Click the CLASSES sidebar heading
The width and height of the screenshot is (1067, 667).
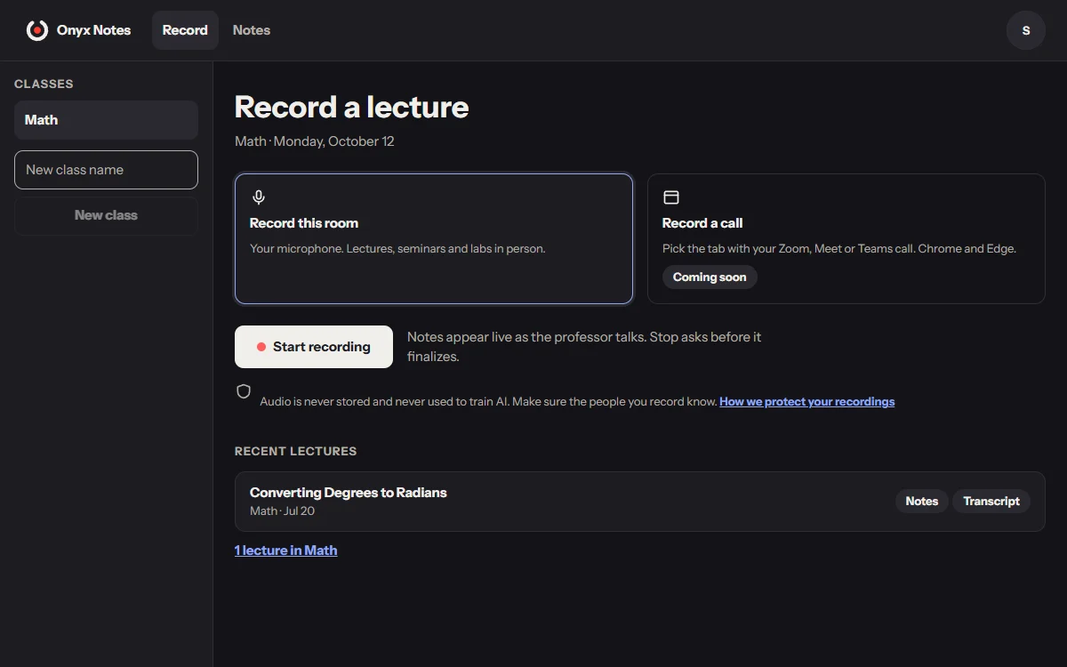click(x=44, y=84)
